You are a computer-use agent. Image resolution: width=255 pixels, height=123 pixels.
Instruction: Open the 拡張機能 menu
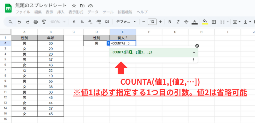(125, 12)
